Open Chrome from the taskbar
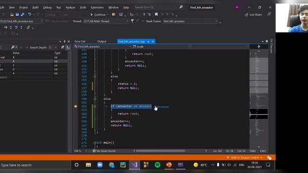Screen dimensions: 308x173 click(x=112, y=165)
